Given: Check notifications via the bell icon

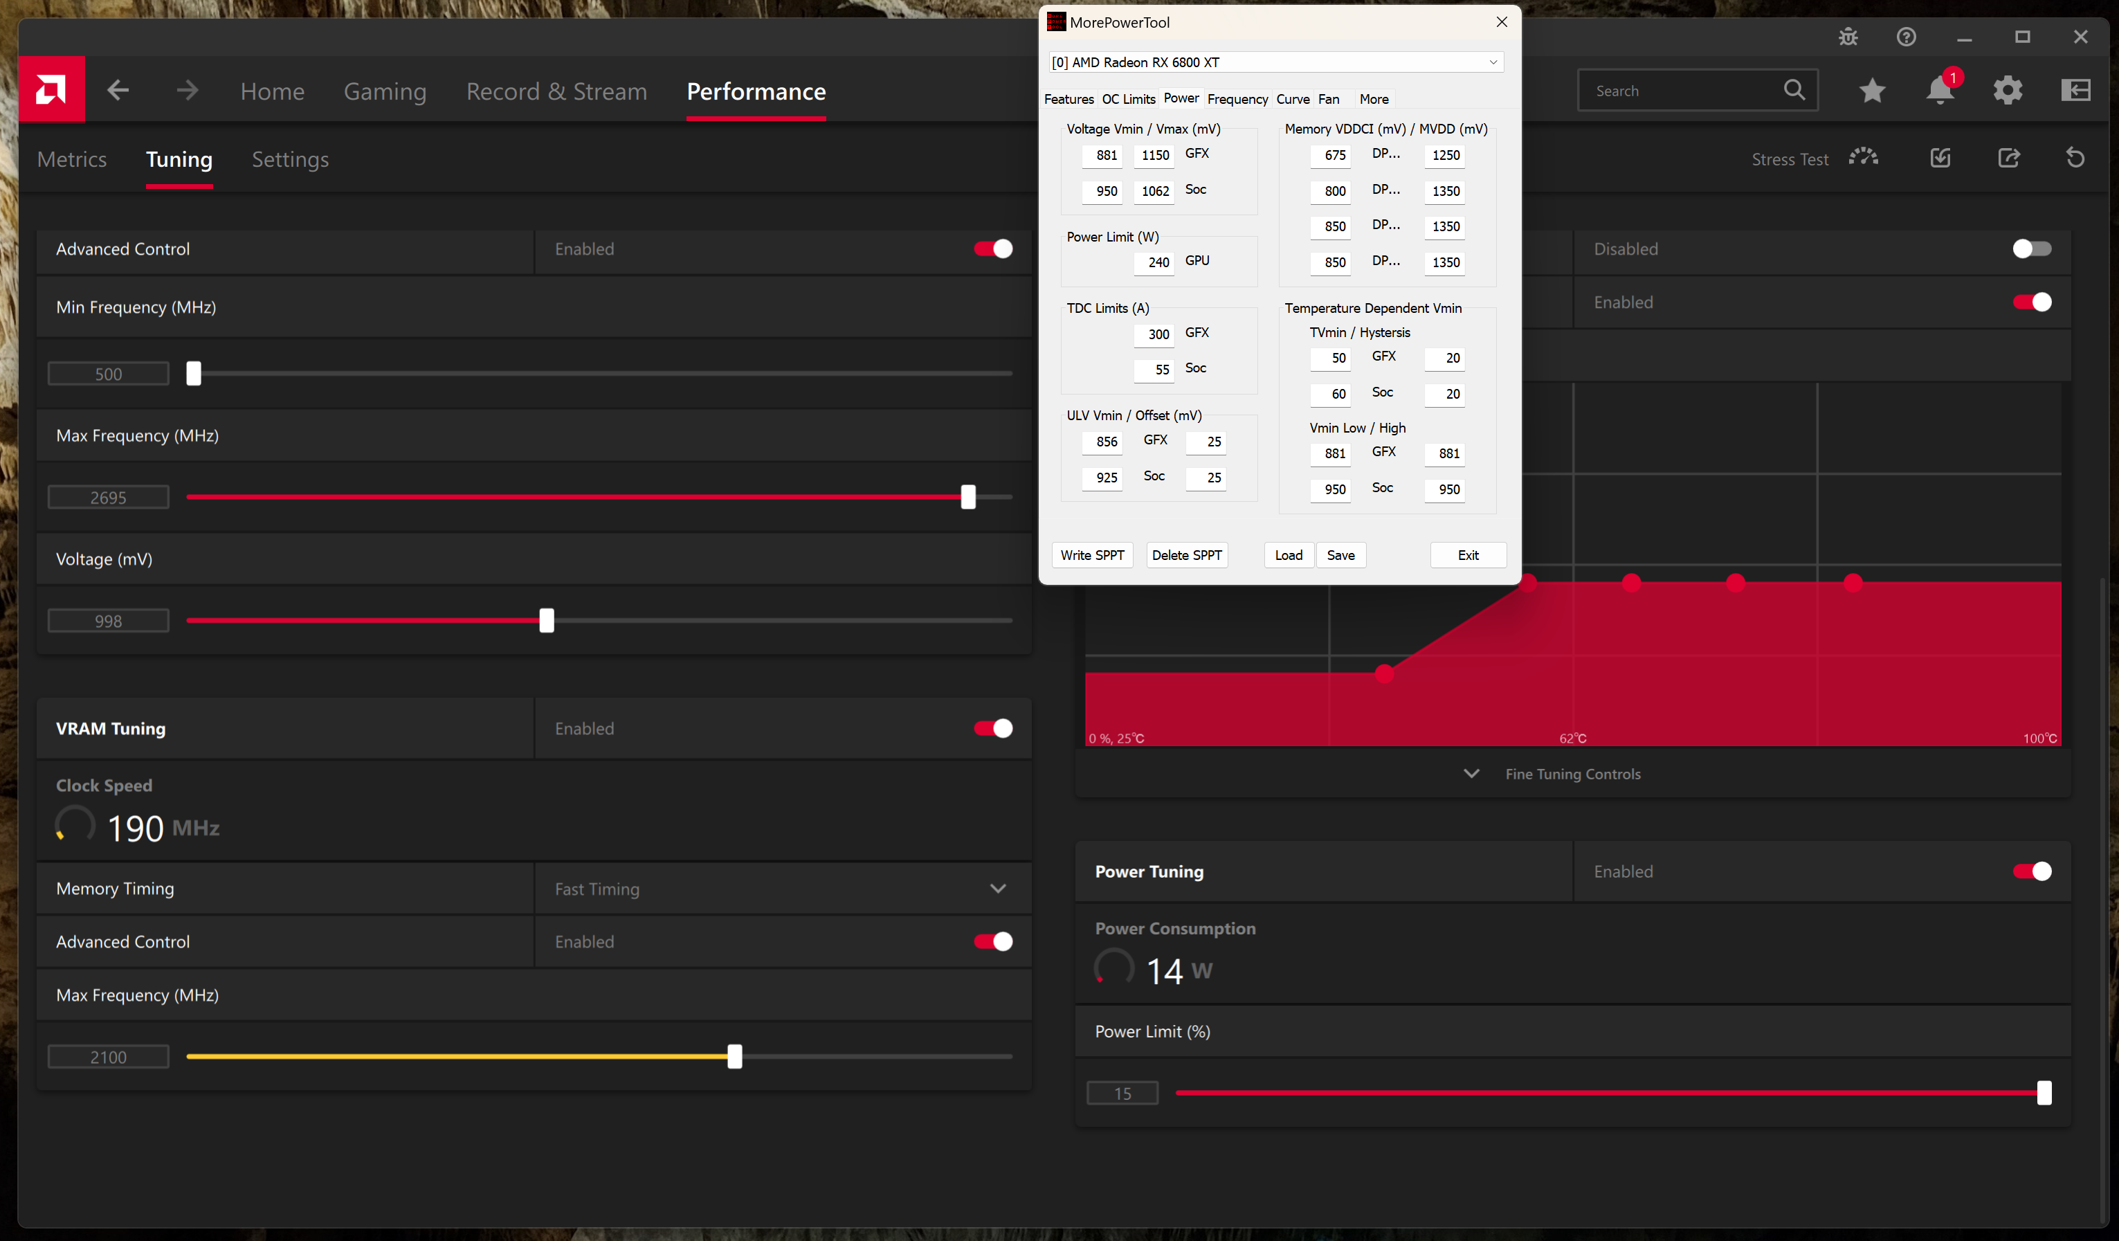Looking at the screenshot, I should (x=1940, y=90).
